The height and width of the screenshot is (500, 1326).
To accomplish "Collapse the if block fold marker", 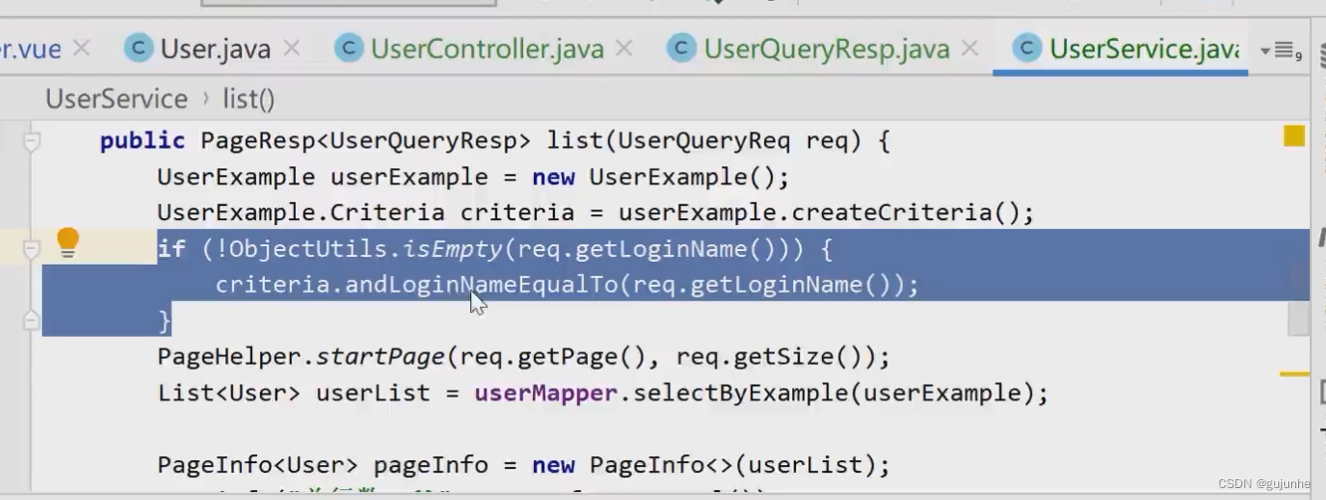I will click(x=32, y=248).
